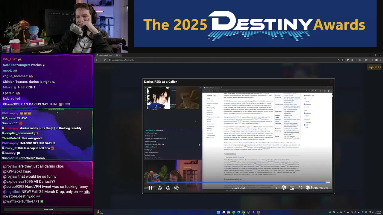Click username NateTheYounger in chat

point(16,65)
